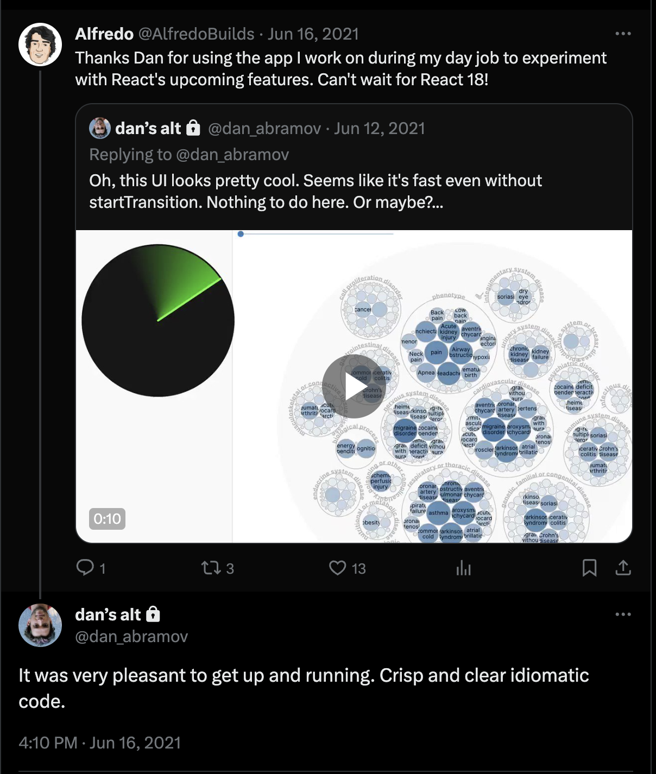Open dan's alt avatar in the reply
The height and width of the screenshot is (774, 656).
[x=40, y=625]
